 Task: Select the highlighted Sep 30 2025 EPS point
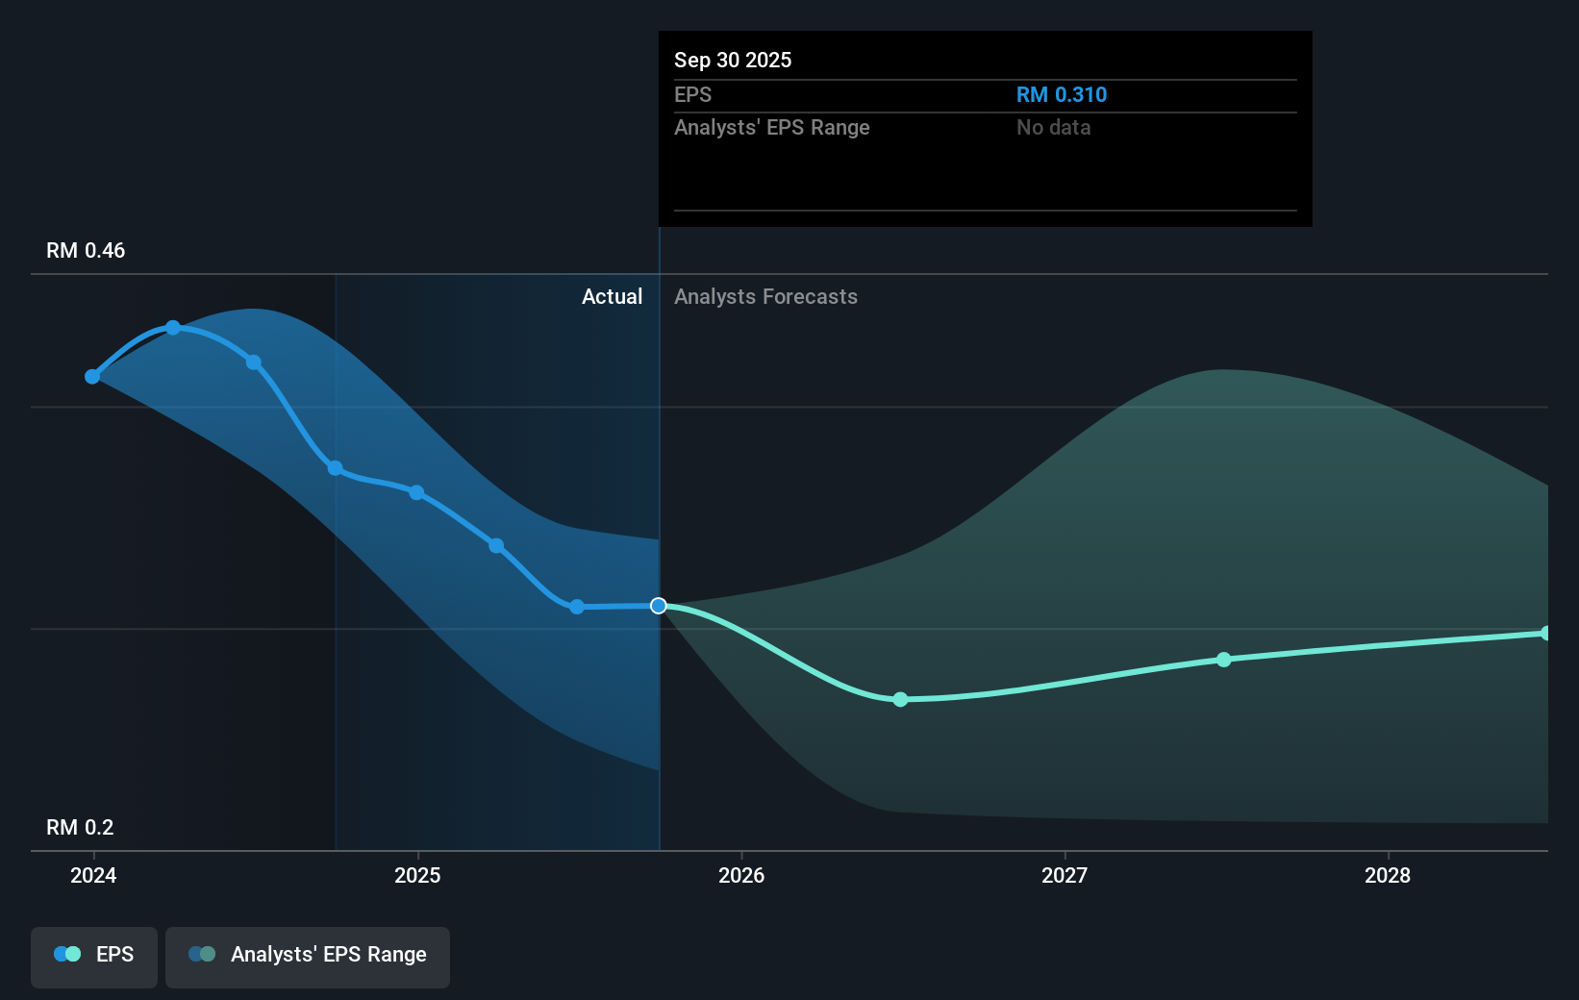[659, 606]
